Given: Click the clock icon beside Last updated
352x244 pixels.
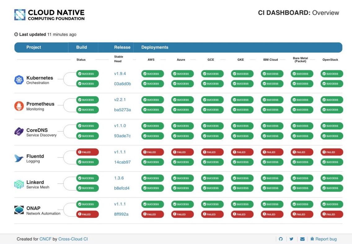Looking at the screenshot, I should 16,34.
